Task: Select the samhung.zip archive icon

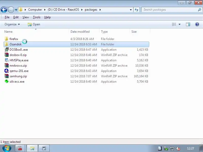Action: [x=7, y=76]
